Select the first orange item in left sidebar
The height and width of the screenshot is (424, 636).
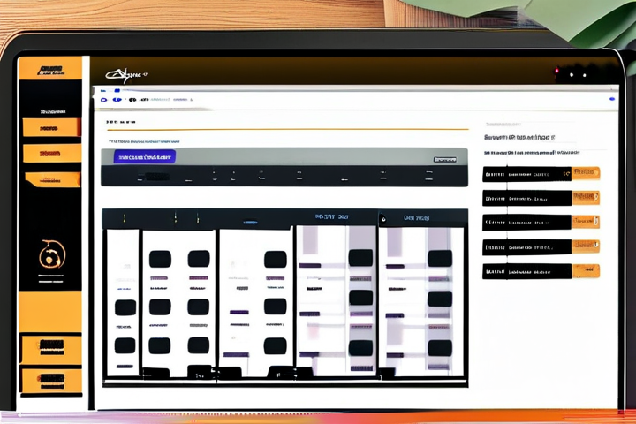pyautogui.click(x=49, y=127)
